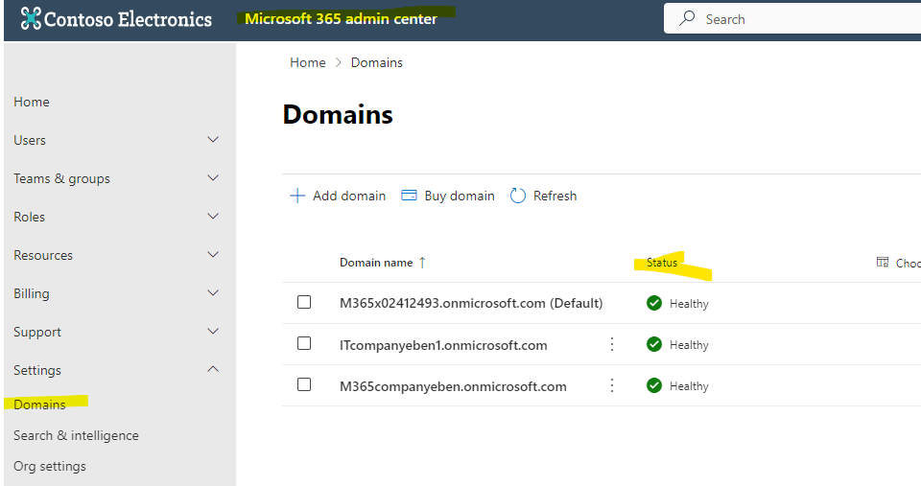The width and height of the screenshot is (921, 486).
Task: Collapse the Settings chevron
Action: click(213, 369)
